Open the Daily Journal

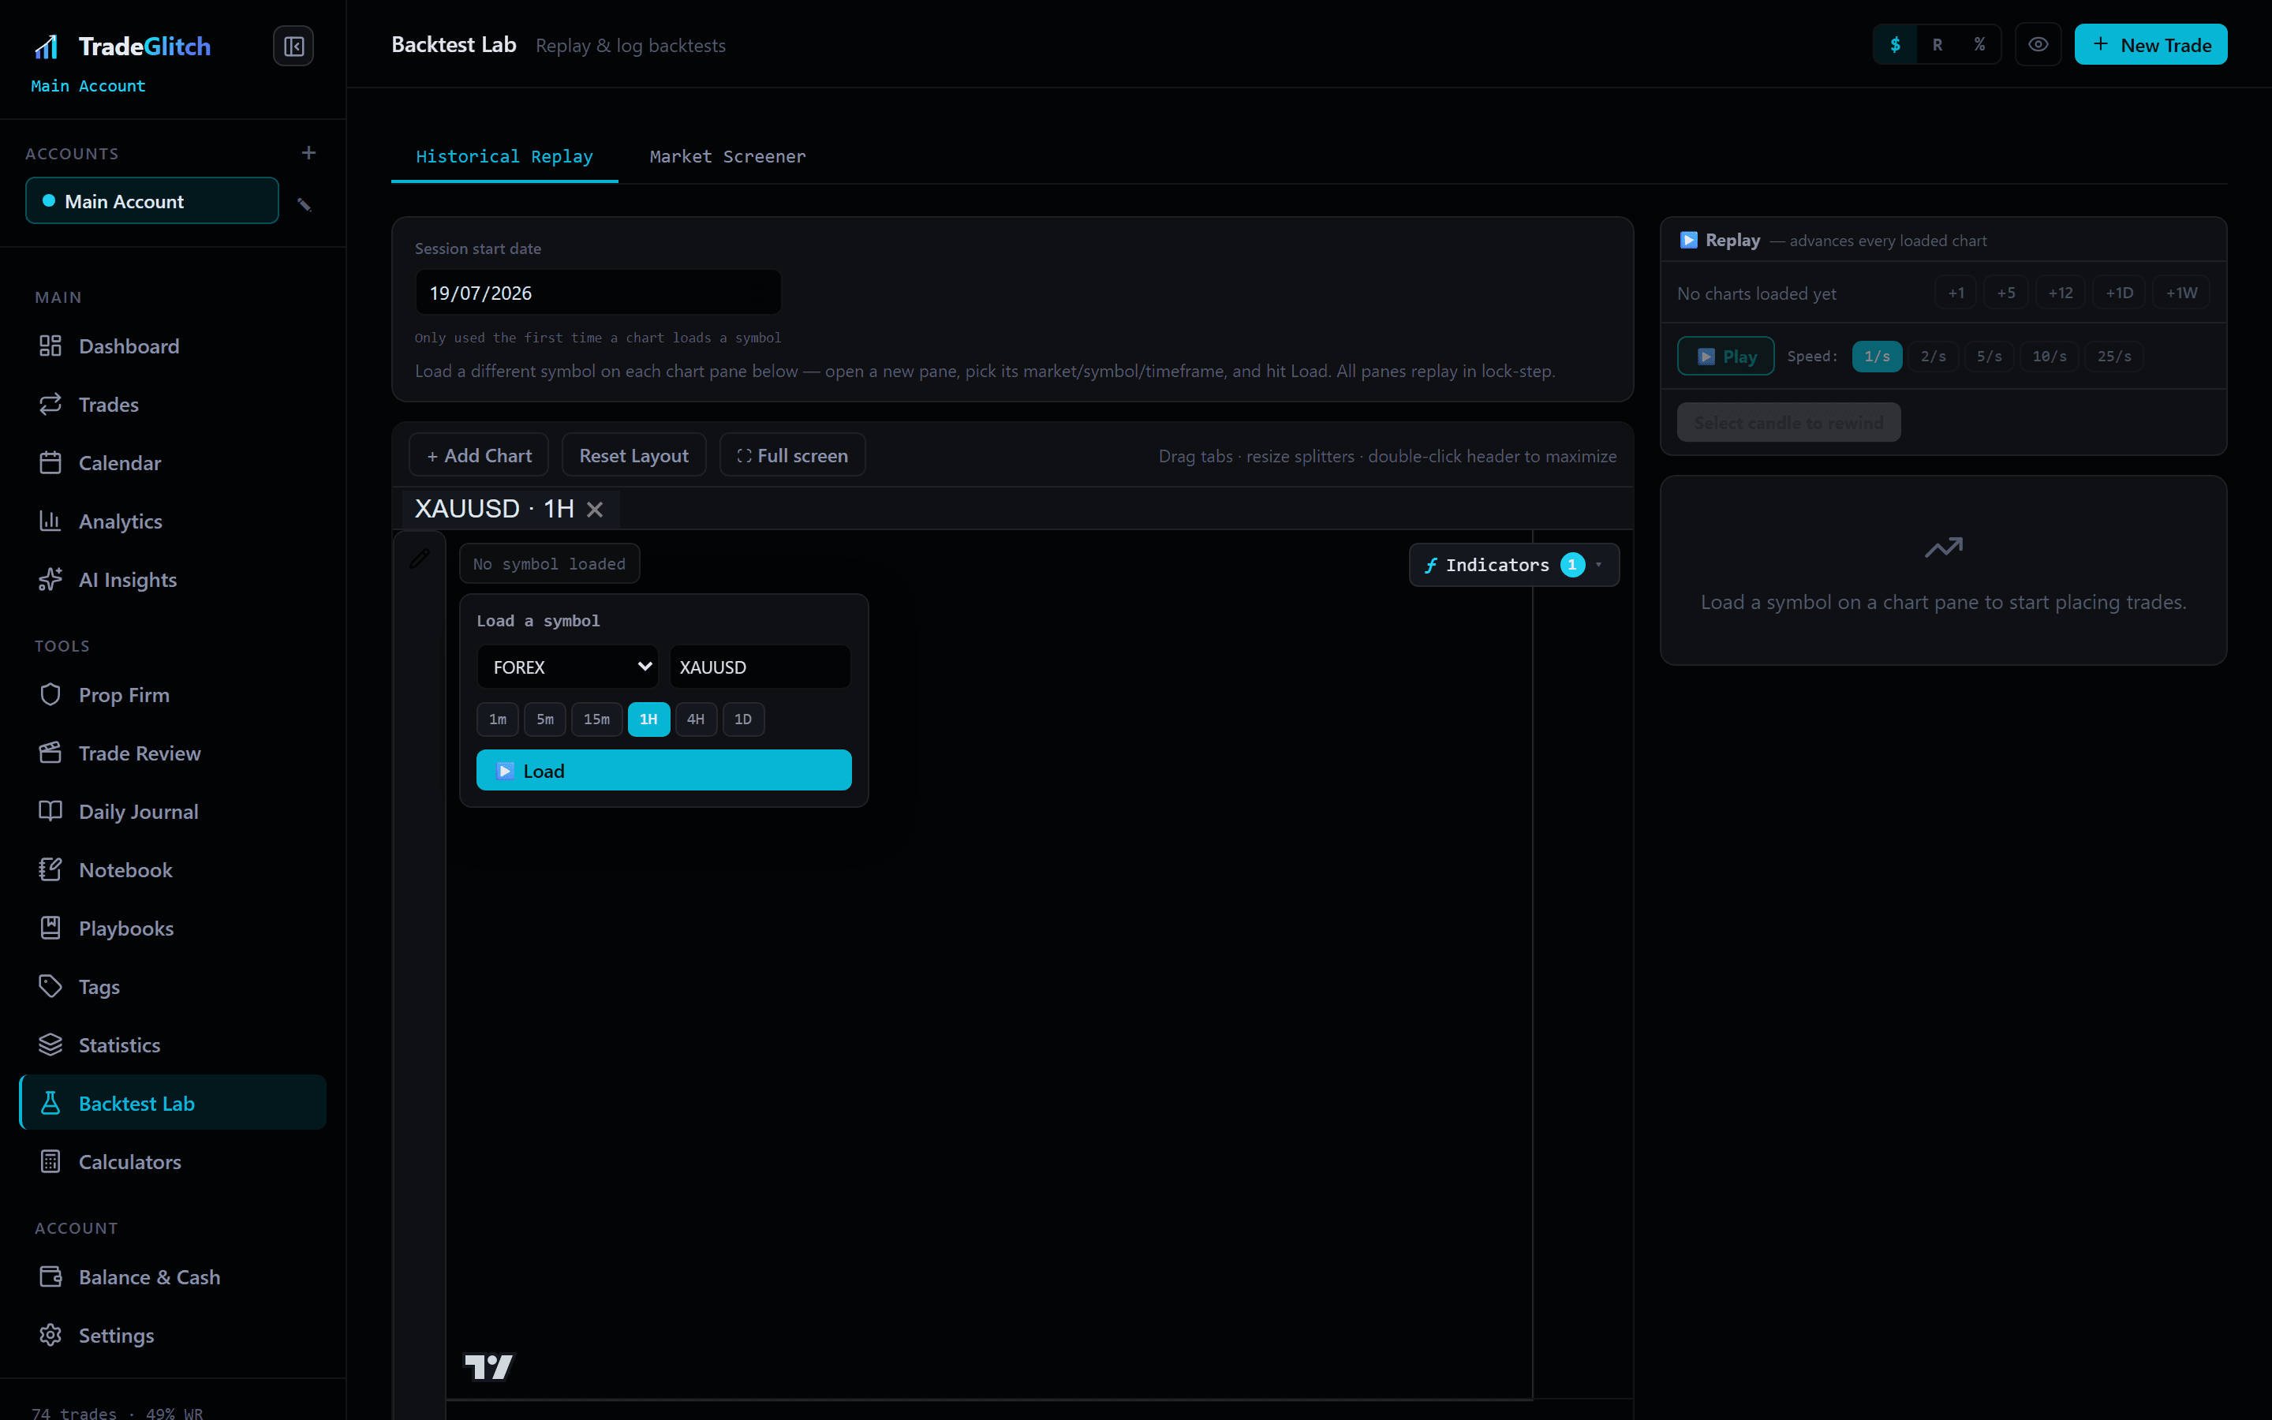(x=173, y=812)
